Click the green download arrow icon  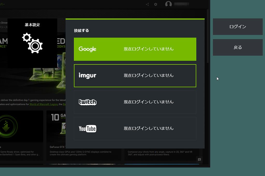tap(6, 126)
